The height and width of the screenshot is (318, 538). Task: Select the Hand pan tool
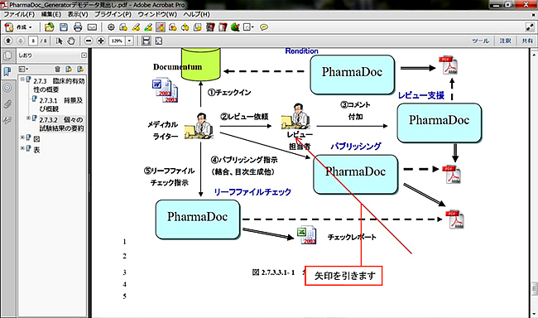[x=71, y=41]
